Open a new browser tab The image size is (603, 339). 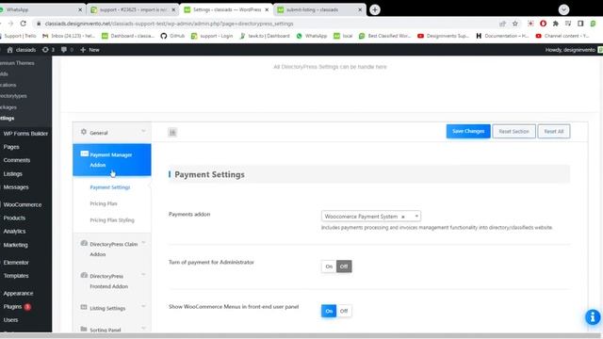(375, 9)
